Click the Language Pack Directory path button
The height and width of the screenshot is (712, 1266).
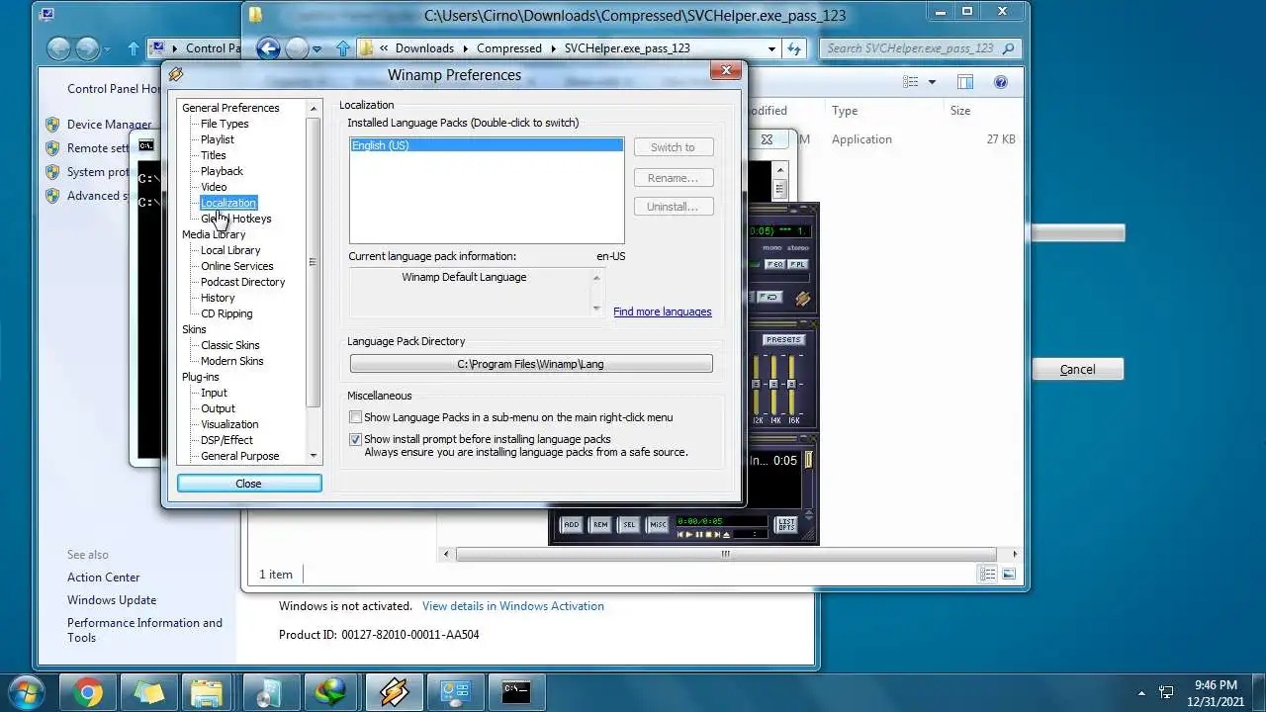click(x=531, y=364)
